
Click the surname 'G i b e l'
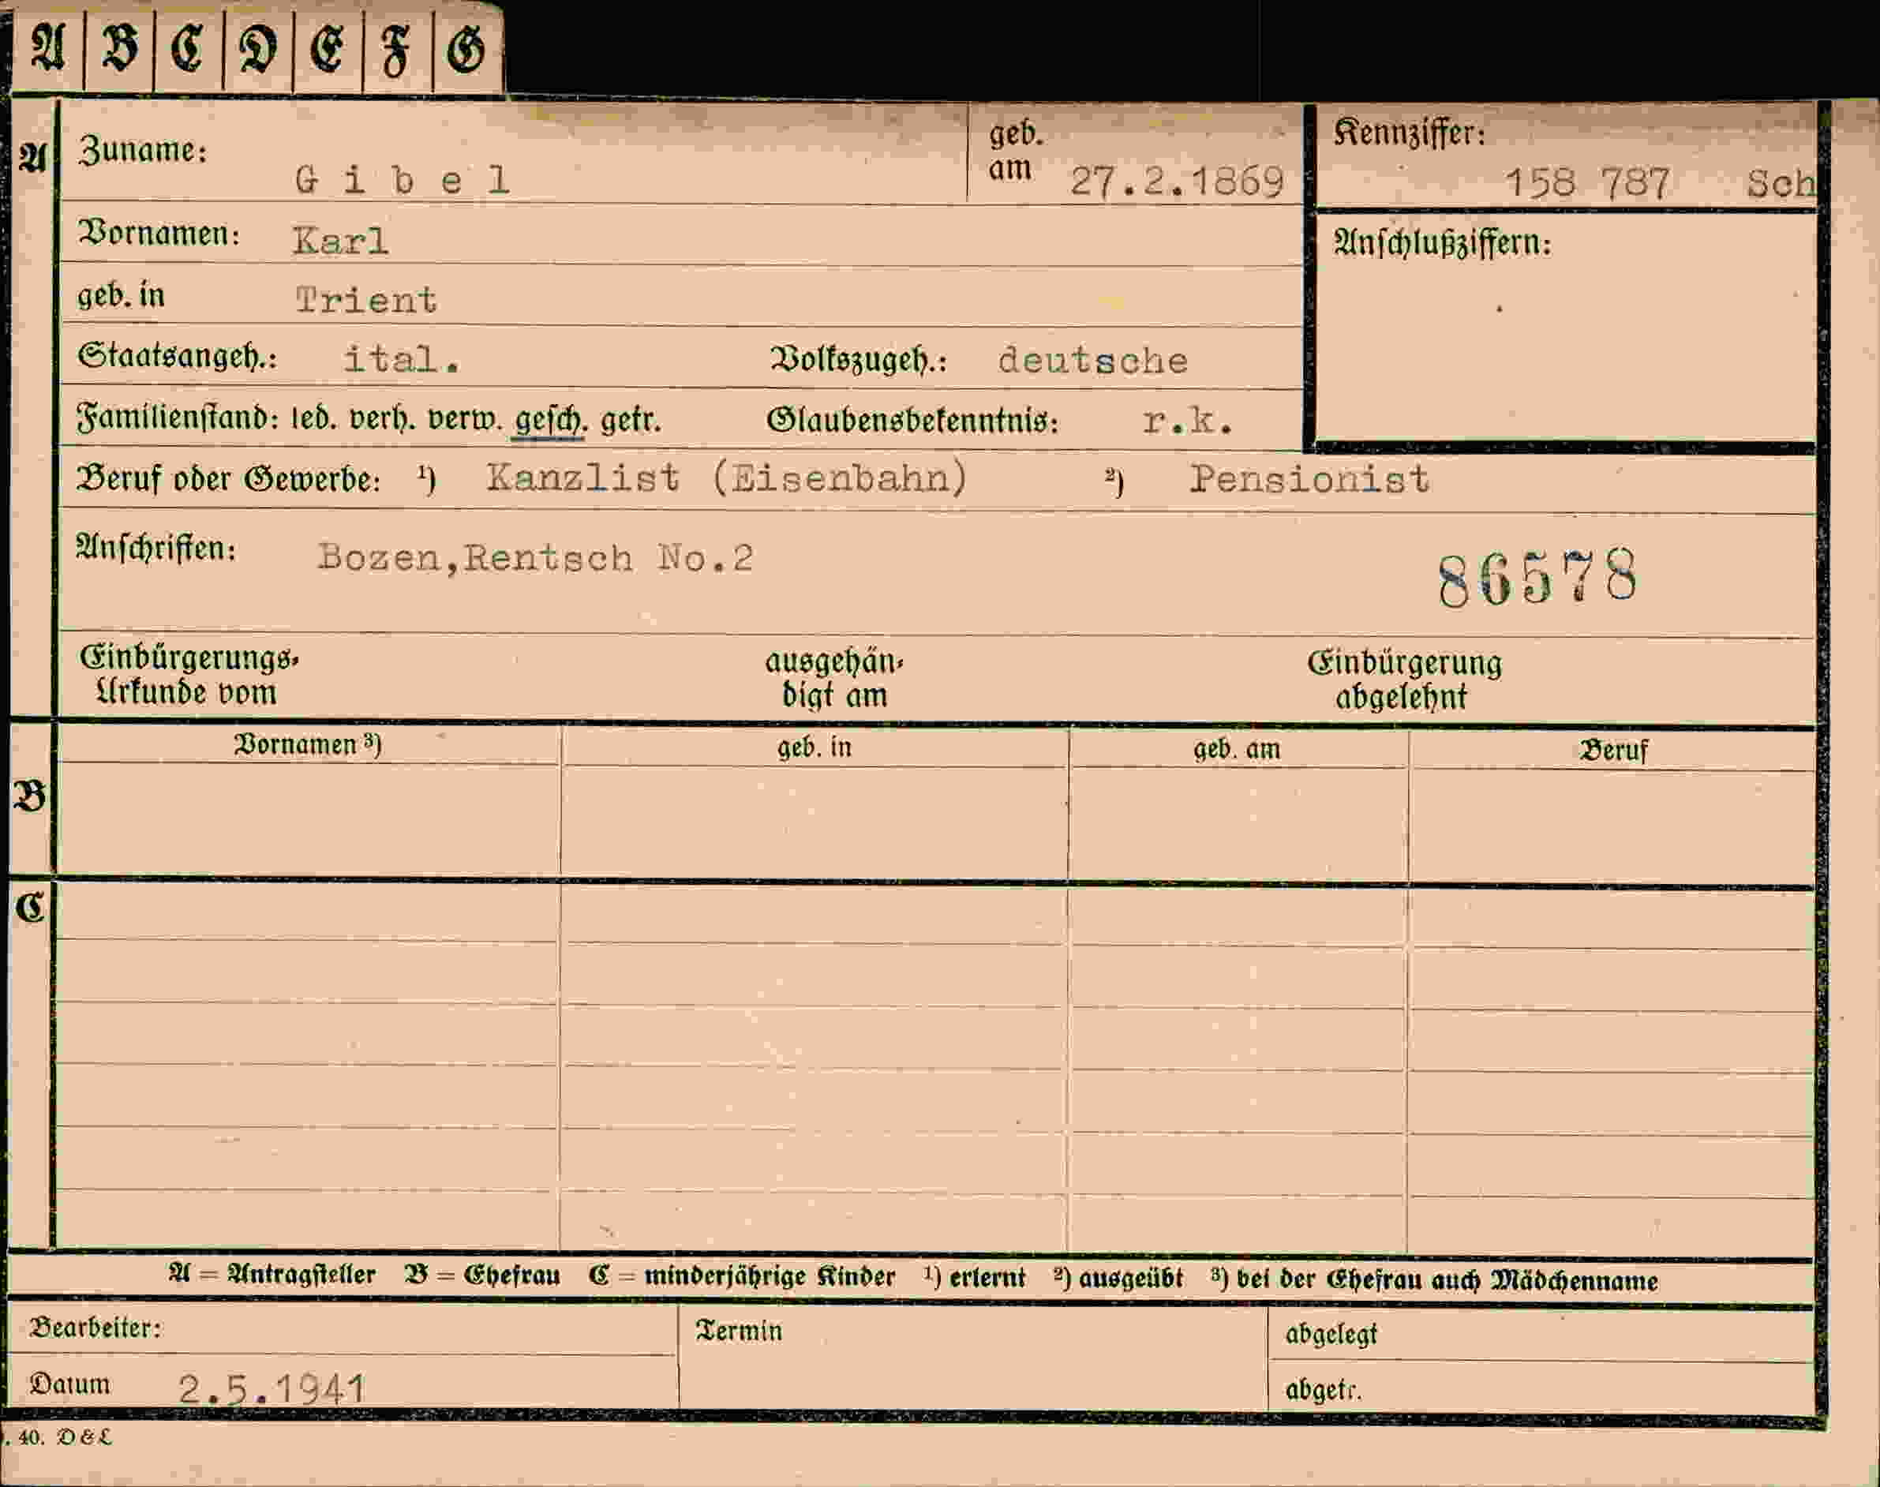[x=402, y=180]
